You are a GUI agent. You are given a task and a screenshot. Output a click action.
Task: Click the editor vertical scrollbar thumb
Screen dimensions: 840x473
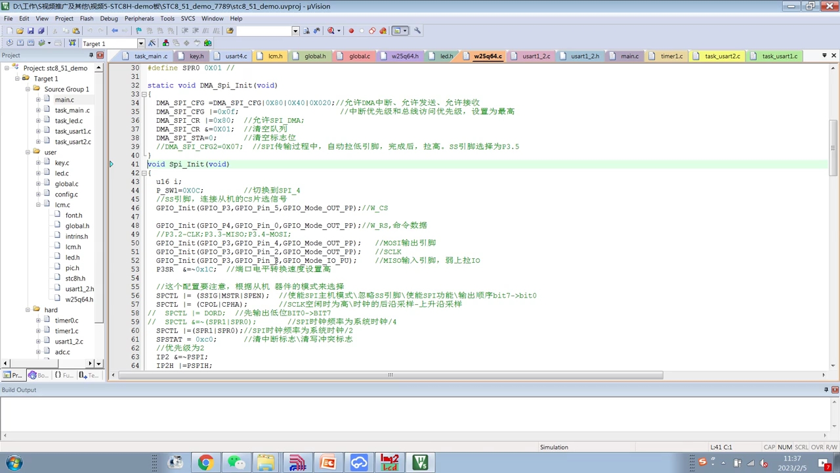[x=833, y=148]
